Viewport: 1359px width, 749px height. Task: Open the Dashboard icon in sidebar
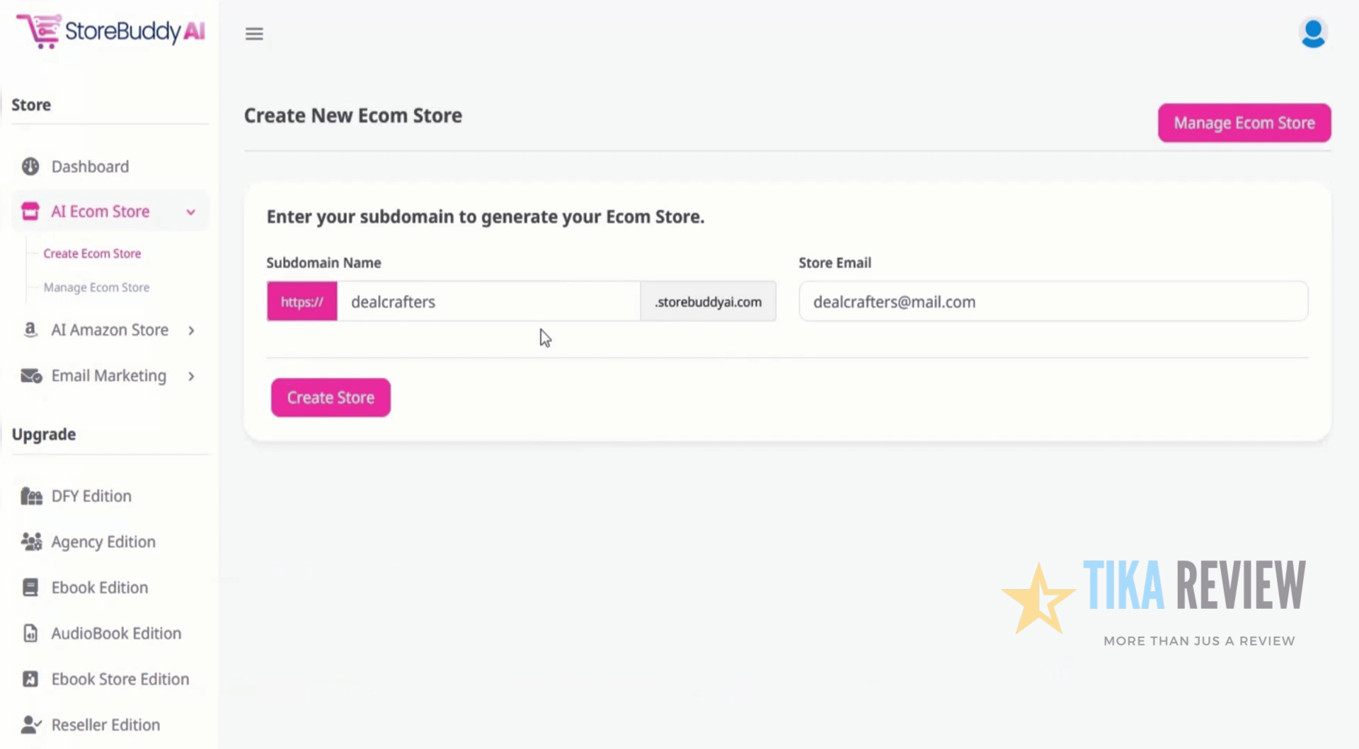point(30,166)
